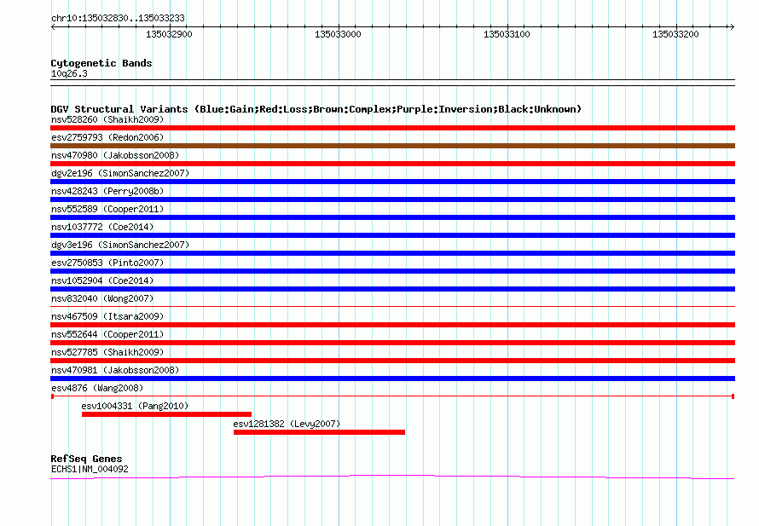Click the left arrow on ruler

pyautogui.click(x=53, y=26)
